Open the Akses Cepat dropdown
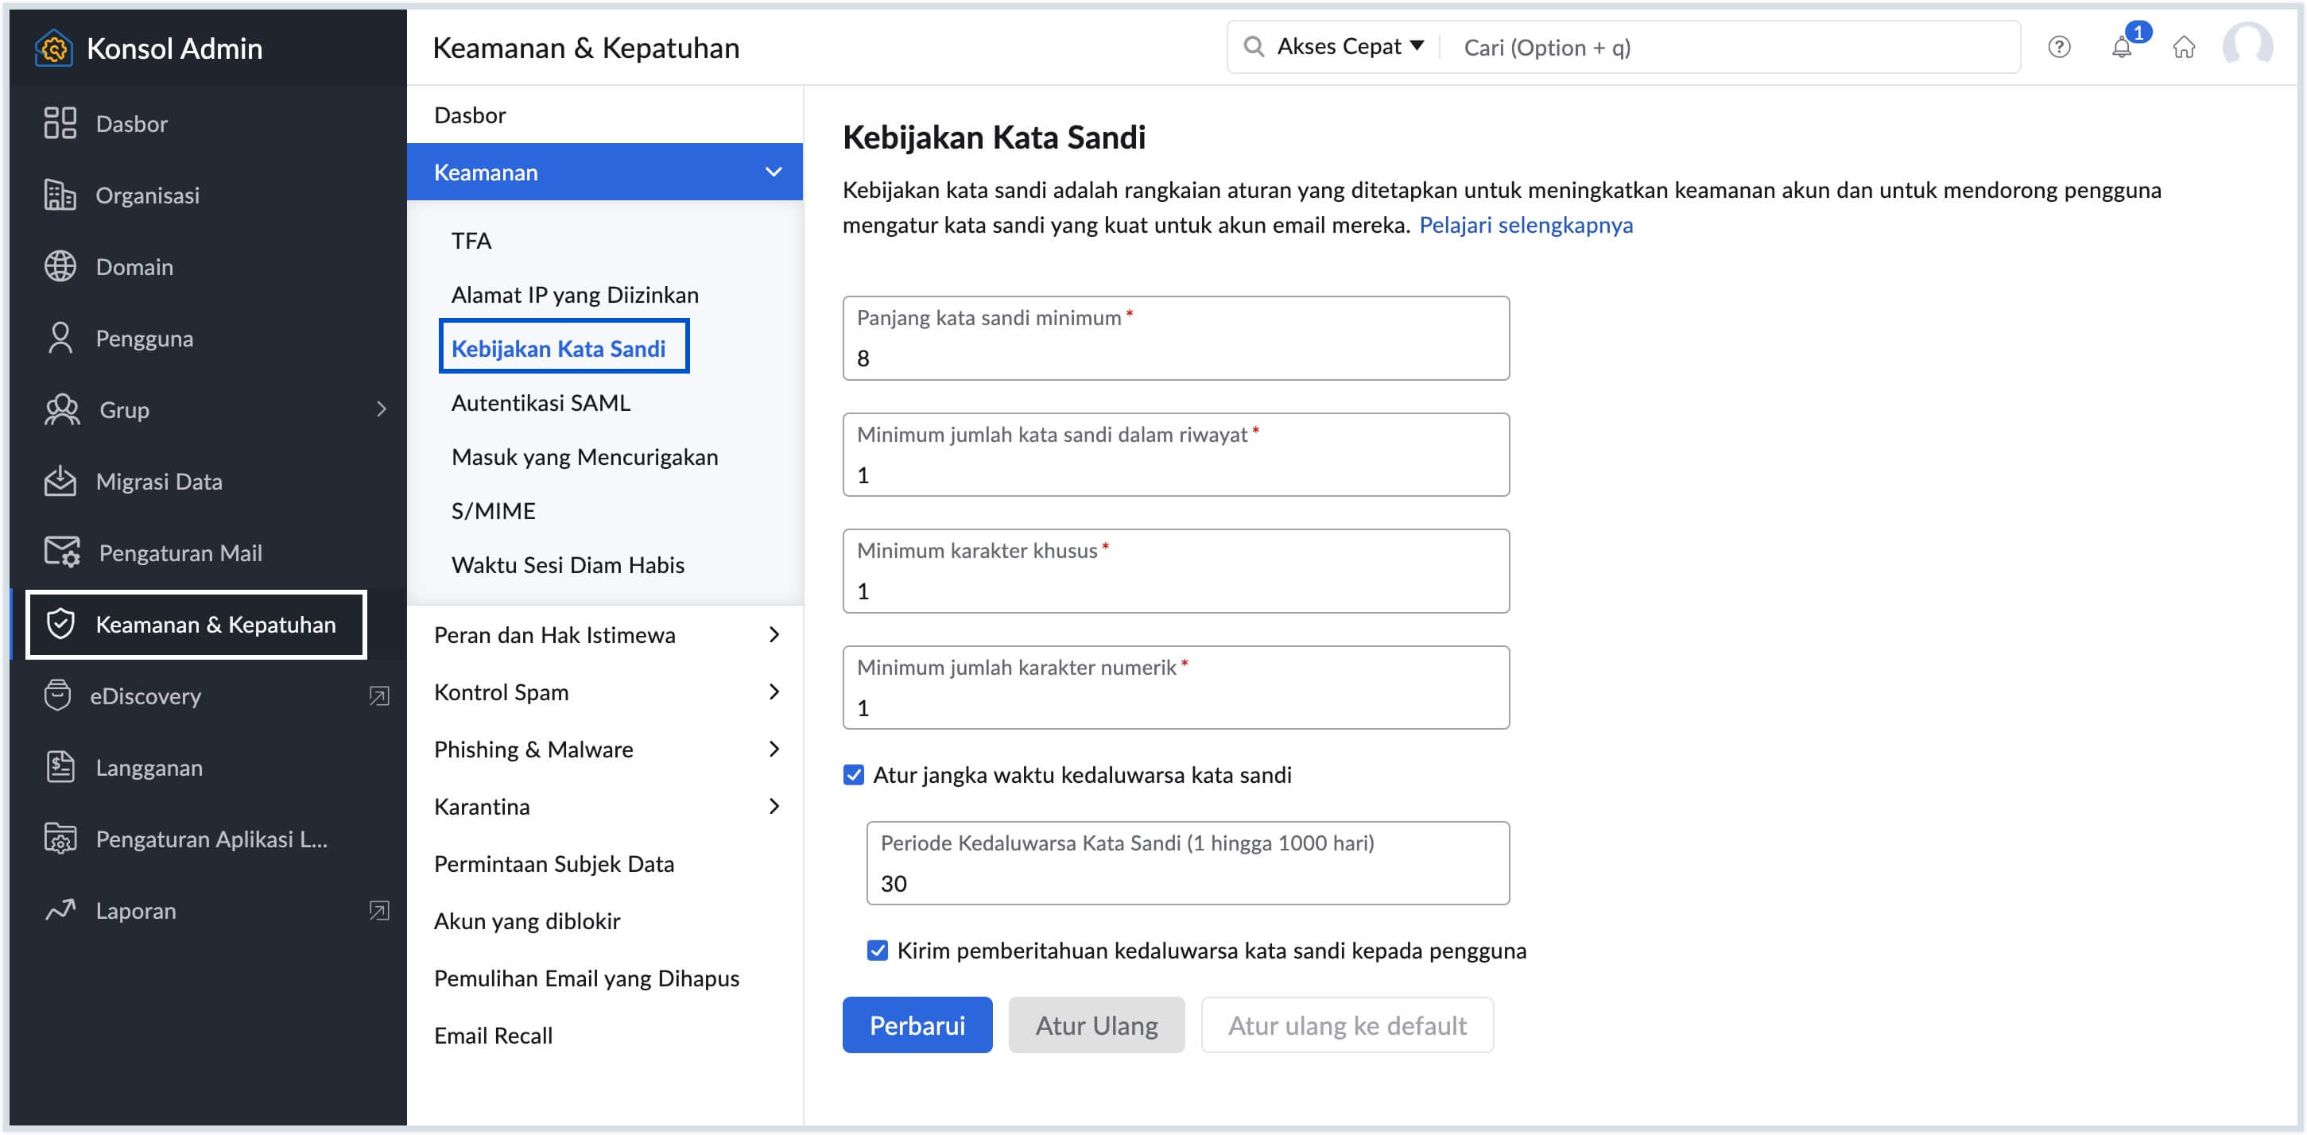Image resolution: width=2307 pixels, height=1135 pixels. pos(1350,47)
